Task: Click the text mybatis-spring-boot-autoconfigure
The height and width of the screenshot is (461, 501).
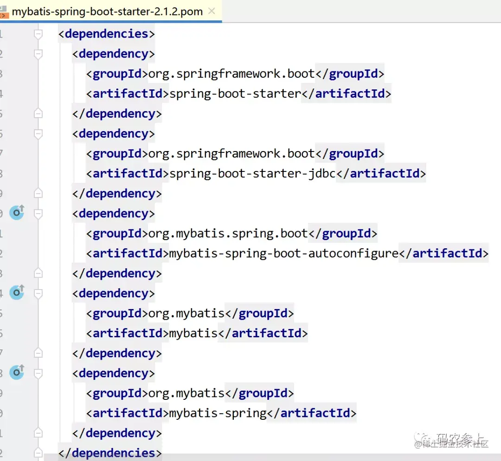Action: pos(284,253)
